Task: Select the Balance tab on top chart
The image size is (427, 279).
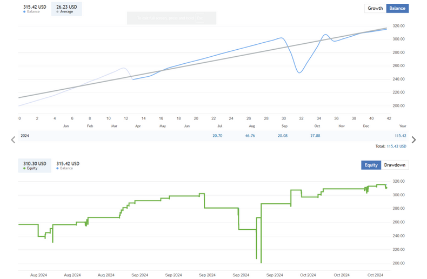Action: coord(397,8)
